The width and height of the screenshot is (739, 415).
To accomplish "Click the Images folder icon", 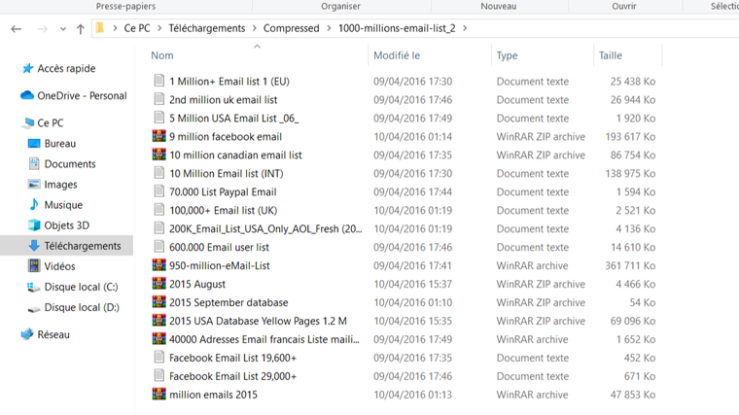I will coord(34,185).
